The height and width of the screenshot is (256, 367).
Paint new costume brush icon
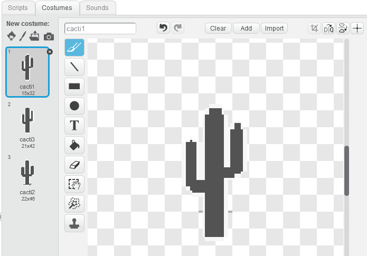(x=23, y=36)
